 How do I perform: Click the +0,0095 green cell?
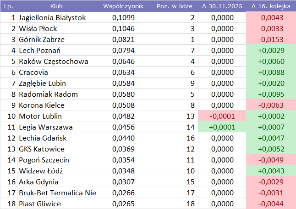pos(271,94)
